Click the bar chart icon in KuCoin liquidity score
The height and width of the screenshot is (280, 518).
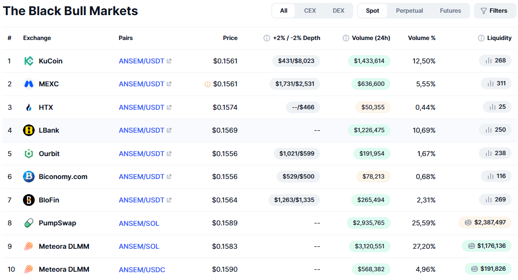(x=489, y=60)
